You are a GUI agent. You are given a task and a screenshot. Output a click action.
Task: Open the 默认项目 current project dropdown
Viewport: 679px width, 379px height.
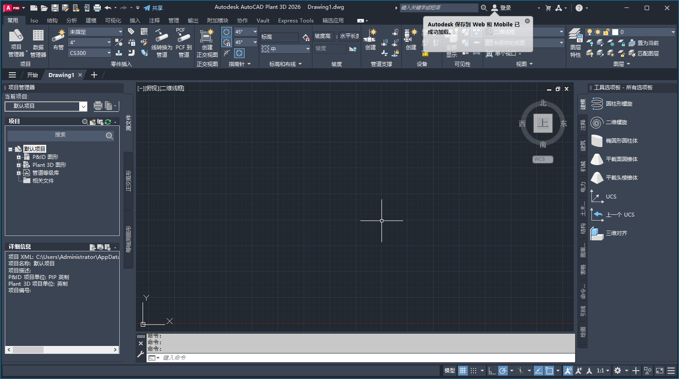pyautogui.click(x=46, y=106)
